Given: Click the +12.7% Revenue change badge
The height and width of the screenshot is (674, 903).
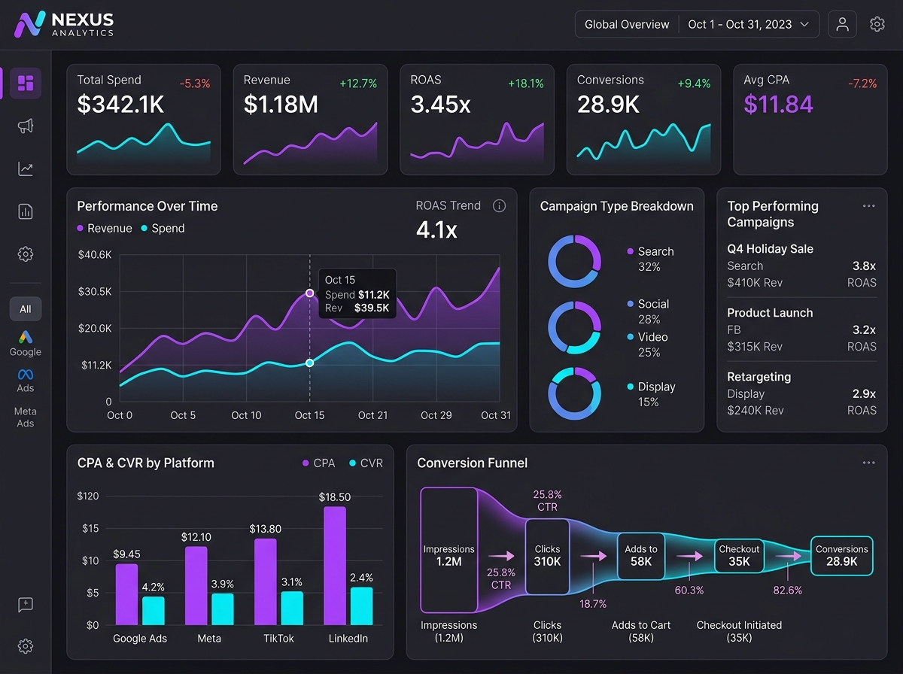Looking at the screenshot, I should click(358, 83).
